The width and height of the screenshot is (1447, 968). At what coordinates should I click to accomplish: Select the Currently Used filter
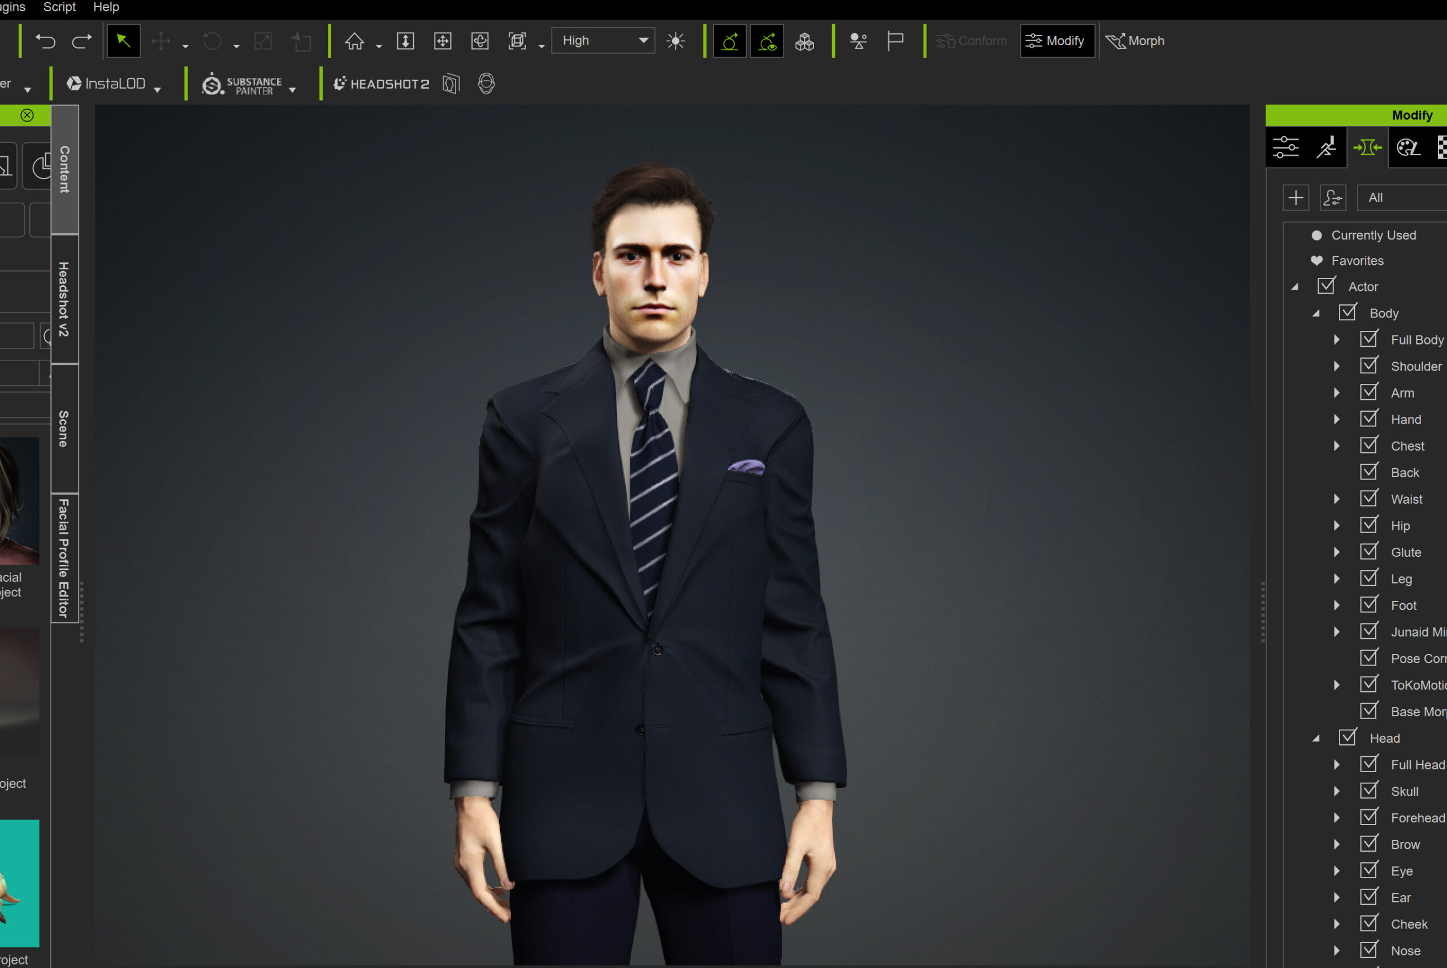1372,235
